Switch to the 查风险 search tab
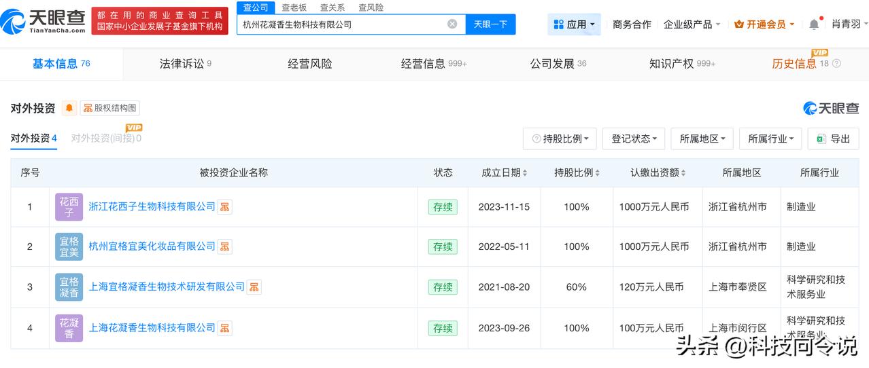 pyautogui.click(x=371, y=7)
